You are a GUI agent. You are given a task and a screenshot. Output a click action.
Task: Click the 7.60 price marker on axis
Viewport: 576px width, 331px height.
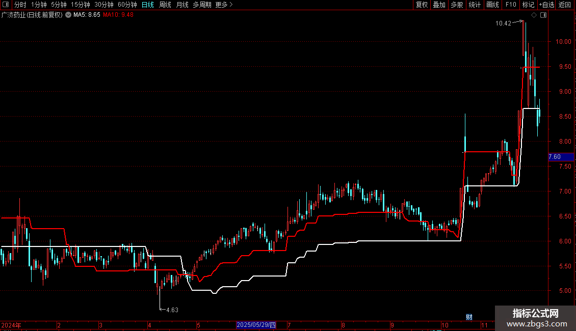(x=561, y=157)
